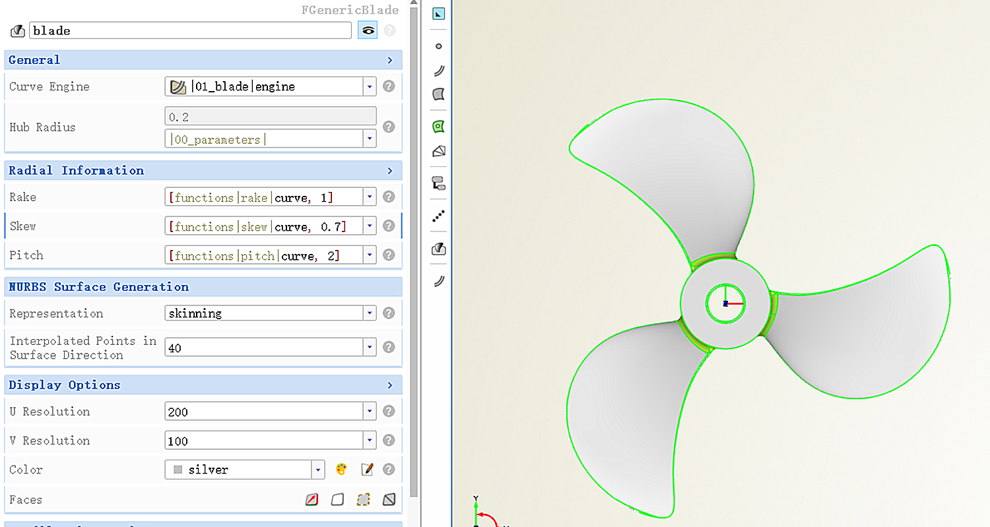
Task: Select the solid wireframe box tool
Action: 438,151
